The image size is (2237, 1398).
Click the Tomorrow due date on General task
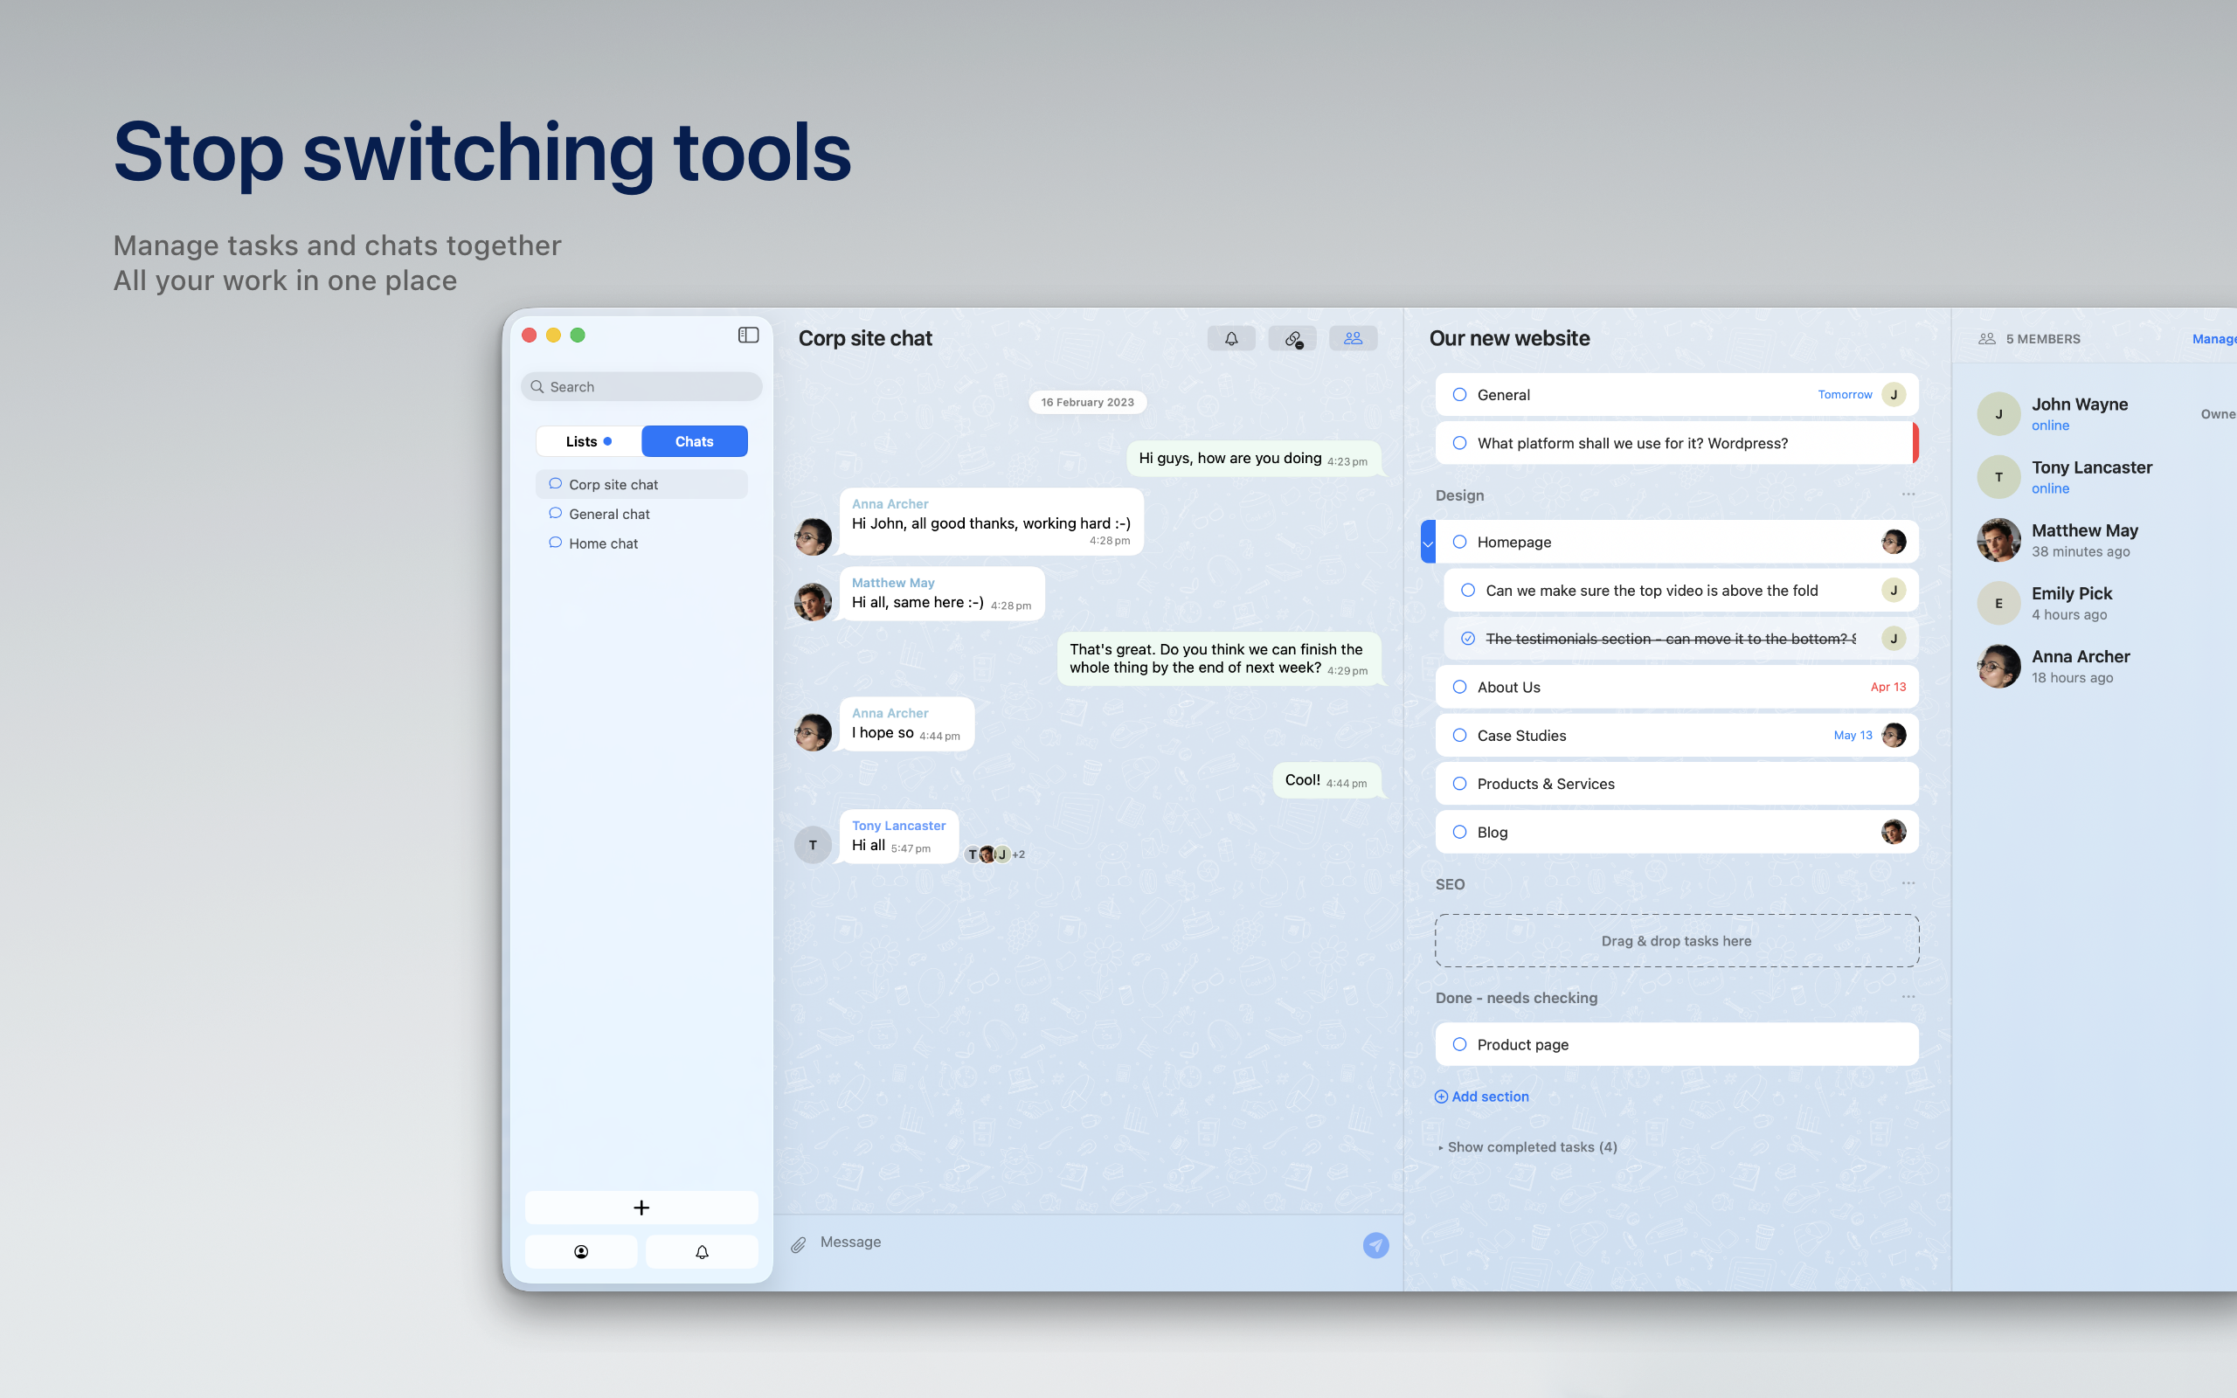1844,394
